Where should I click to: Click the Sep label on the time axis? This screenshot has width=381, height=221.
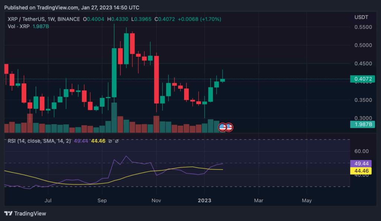click(x=102, y=200)
